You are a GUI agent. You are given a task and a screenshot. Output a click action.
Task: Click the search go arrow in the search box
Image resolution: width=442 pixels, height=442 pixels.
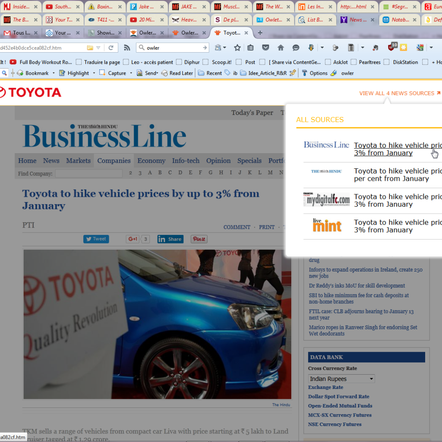[x=205, y=47]
